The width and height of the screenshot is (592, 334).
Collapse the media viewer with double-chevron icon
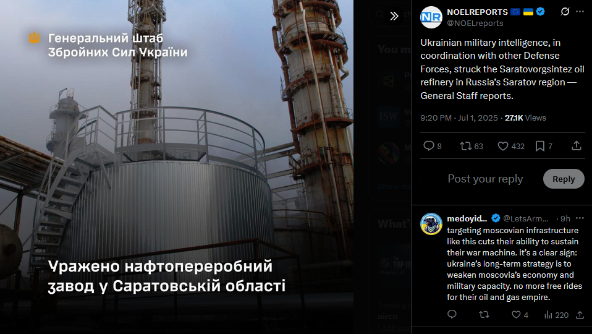pos(394,16)
